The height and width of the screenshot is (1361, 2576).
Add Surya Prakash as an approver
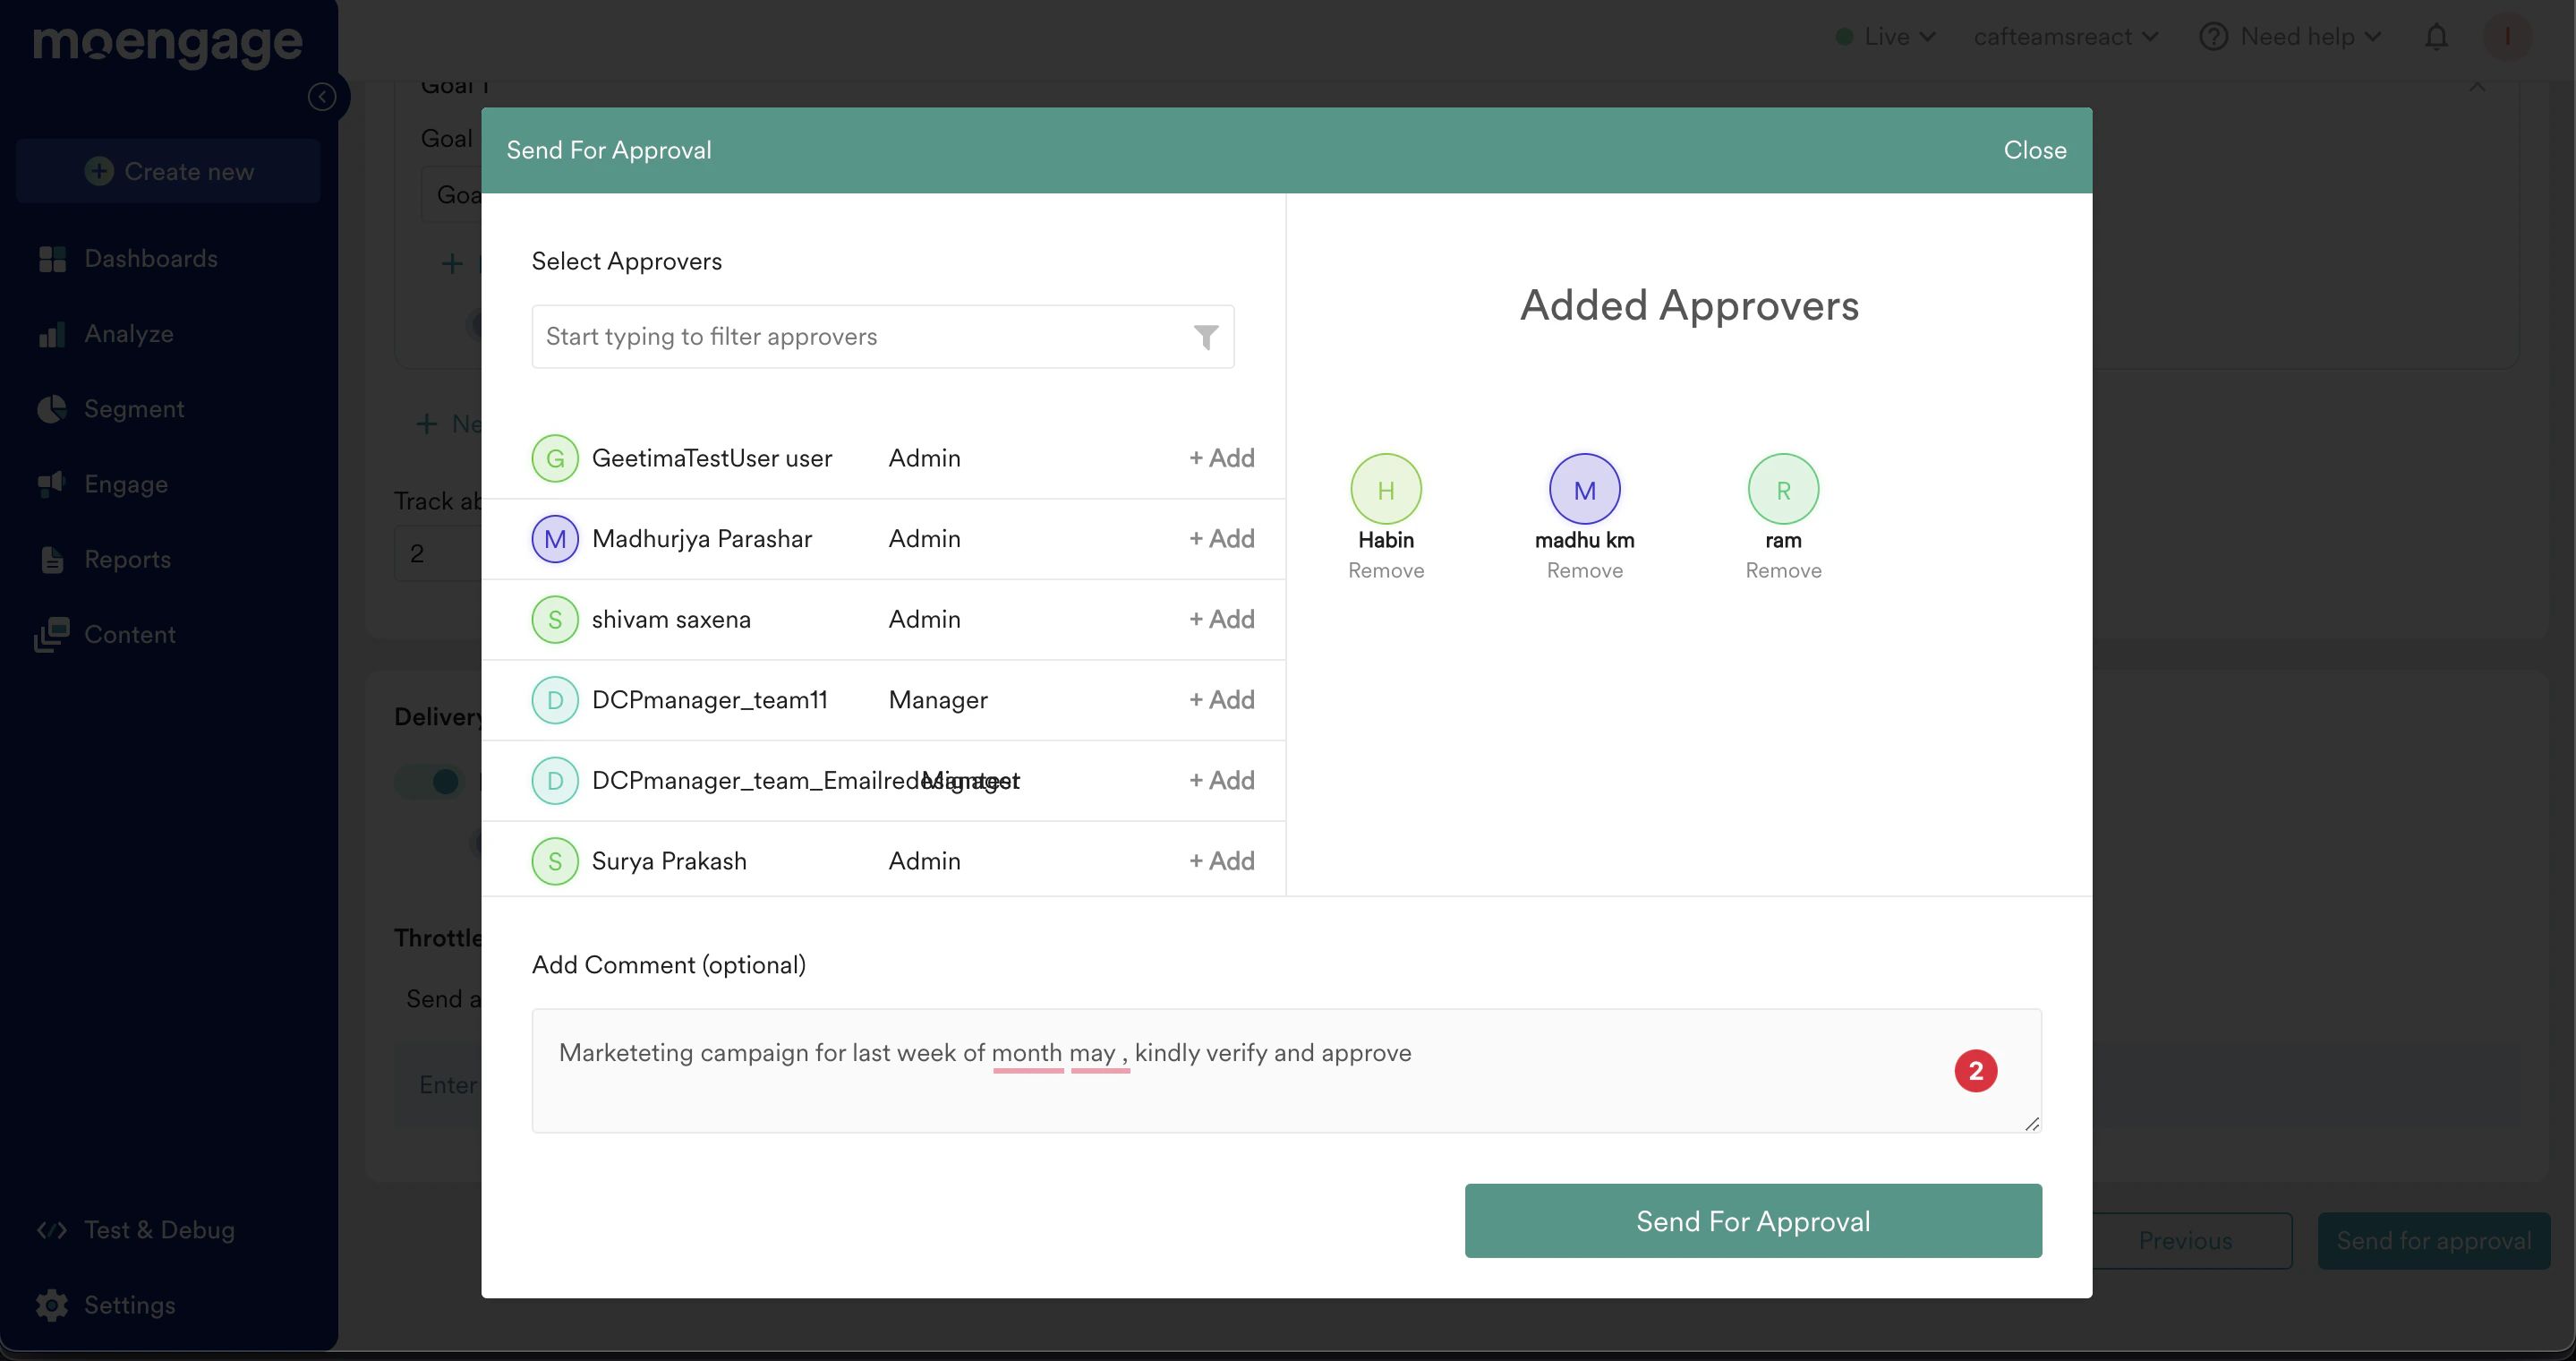(x=1221, y=861)
